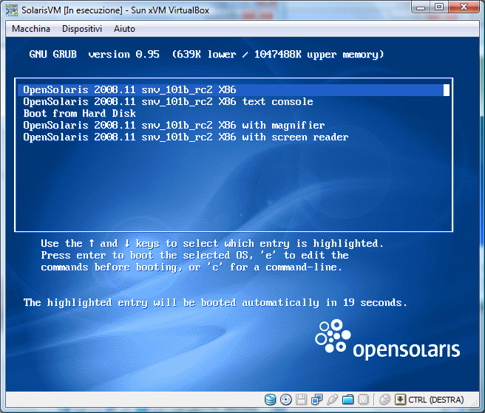This screenshot has width=485, height=413.
Task: Open the Macchina menu
Action: click(31, 29)
